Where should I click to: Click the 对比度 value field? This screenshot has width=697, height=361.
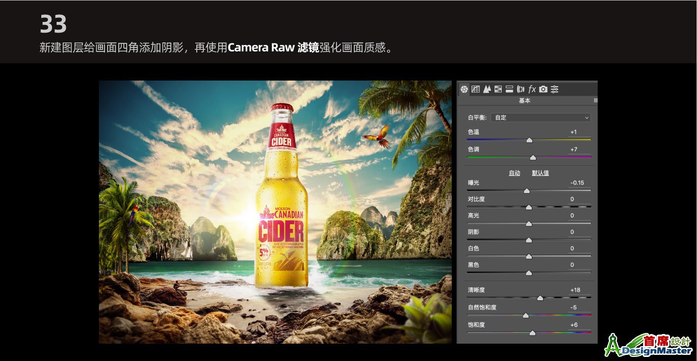pyautogui.click(x=580, y=199)
